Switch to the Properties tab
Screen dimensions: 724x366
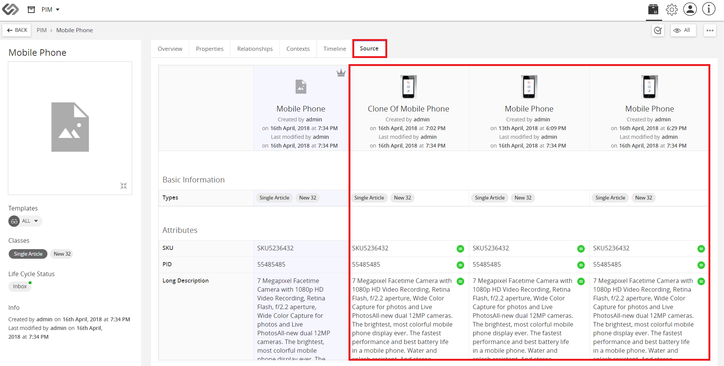click(x=210, y=49)
